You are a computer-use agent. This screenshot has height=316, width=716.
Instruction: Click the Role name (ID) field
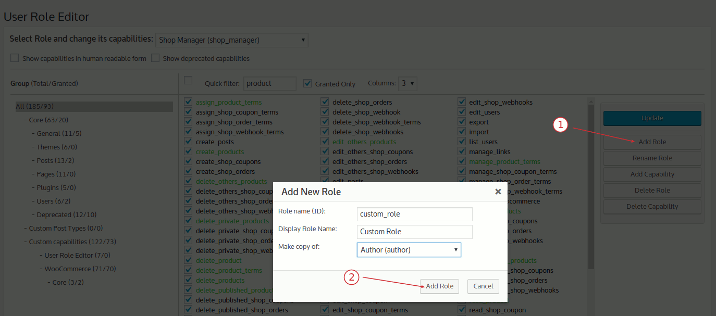tap(415, 214)
